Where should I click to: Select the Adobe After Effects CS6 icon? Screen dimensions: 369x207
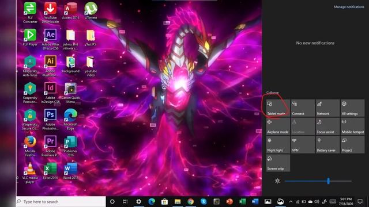click(x=50, y=39)
